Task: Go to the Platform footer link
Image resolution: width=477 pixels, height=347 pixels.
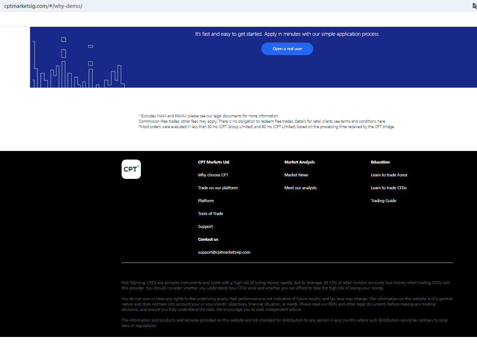Action: tap(206, 201)
